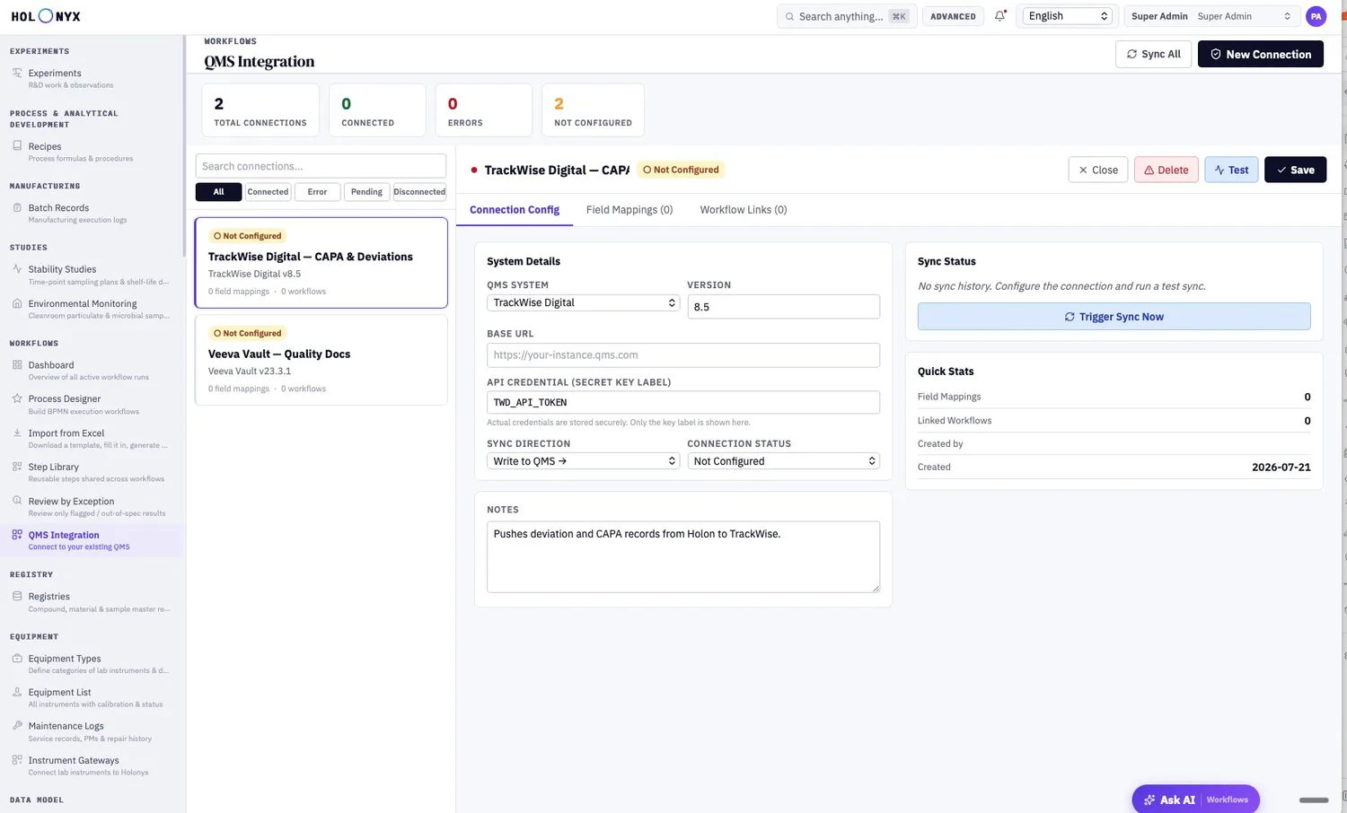
Task: Click the workflows Dashboard sidebar icon
Action: coord(17,364)
